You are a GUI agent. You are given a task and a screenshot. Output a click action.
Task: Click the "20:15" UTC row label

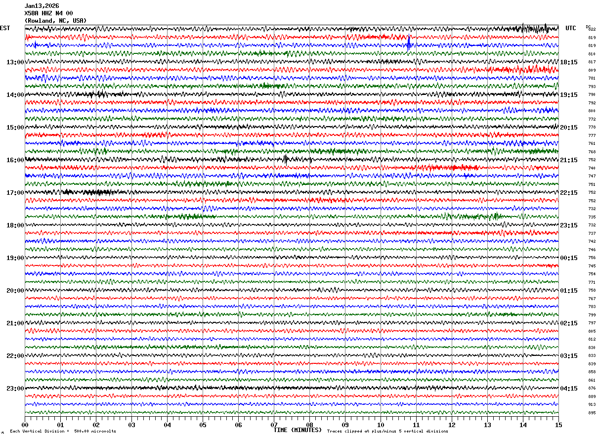[x=569, y=128]
